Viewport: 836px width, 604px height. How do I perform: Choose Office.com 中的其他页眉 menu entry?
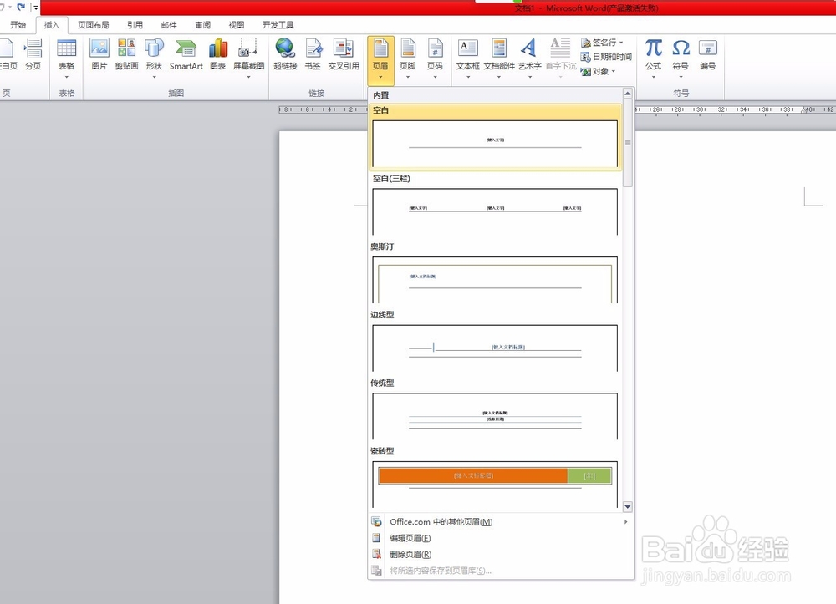click(x=500, y=522)
